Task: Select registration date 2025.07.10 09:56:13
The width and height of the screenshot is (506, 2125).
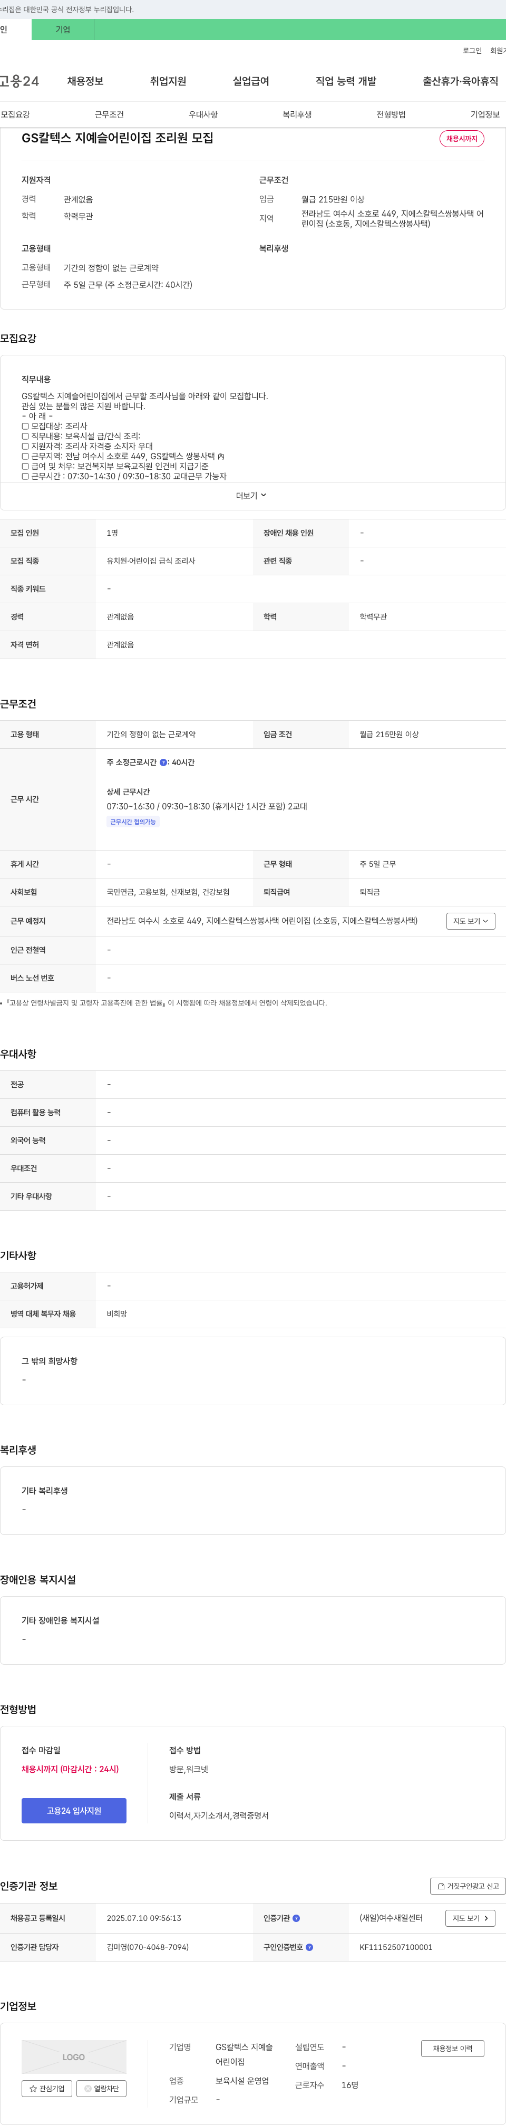Action: (x=143, y=1919)
